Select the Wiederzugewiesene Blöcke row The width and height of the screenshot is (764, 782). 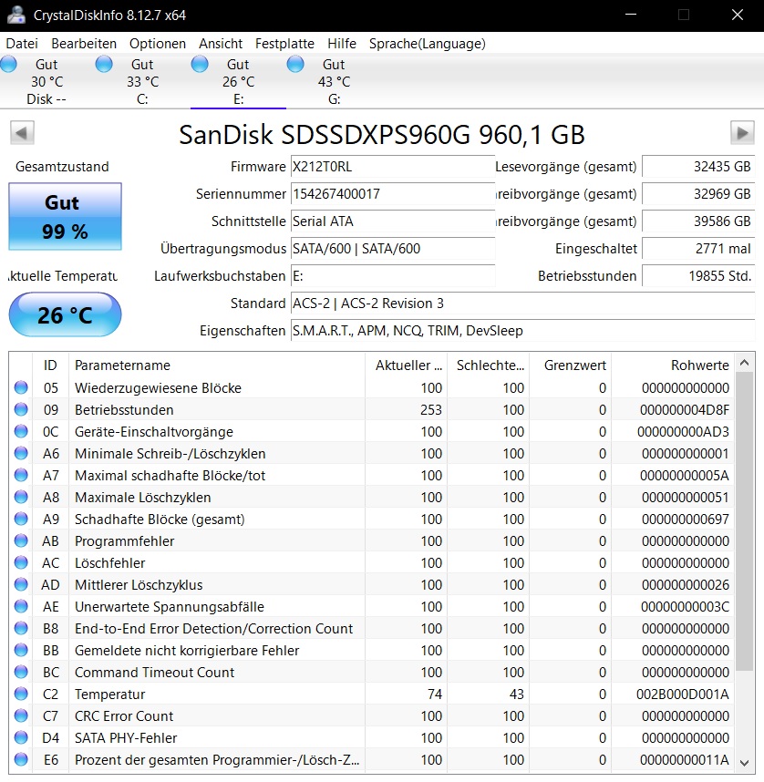(372, 387)
